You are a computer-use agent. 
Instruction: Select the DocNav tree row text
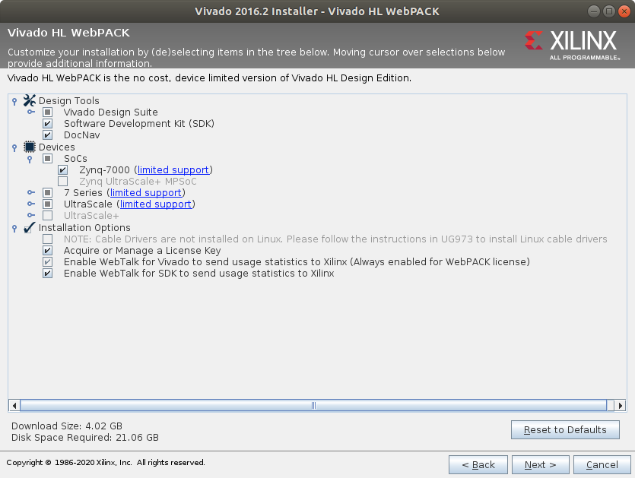(x=82, y=135)
